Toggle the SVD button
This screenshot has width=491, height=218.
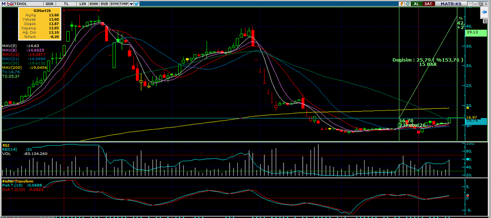pos(104,4)
